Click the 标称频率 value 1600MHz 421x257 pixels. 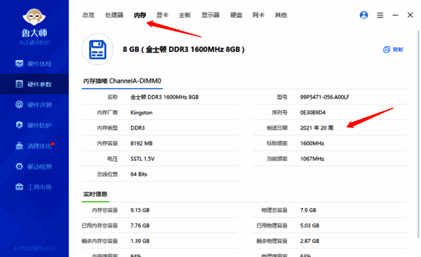[312, 144]
